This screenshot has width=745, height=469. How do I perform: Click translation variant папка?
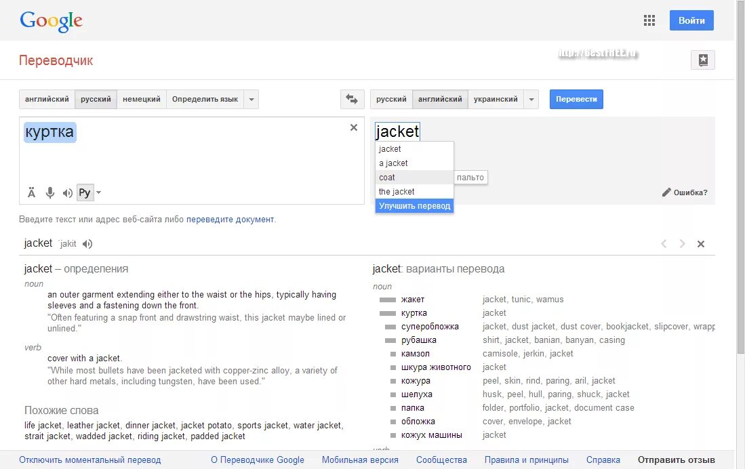pos(412,408)
